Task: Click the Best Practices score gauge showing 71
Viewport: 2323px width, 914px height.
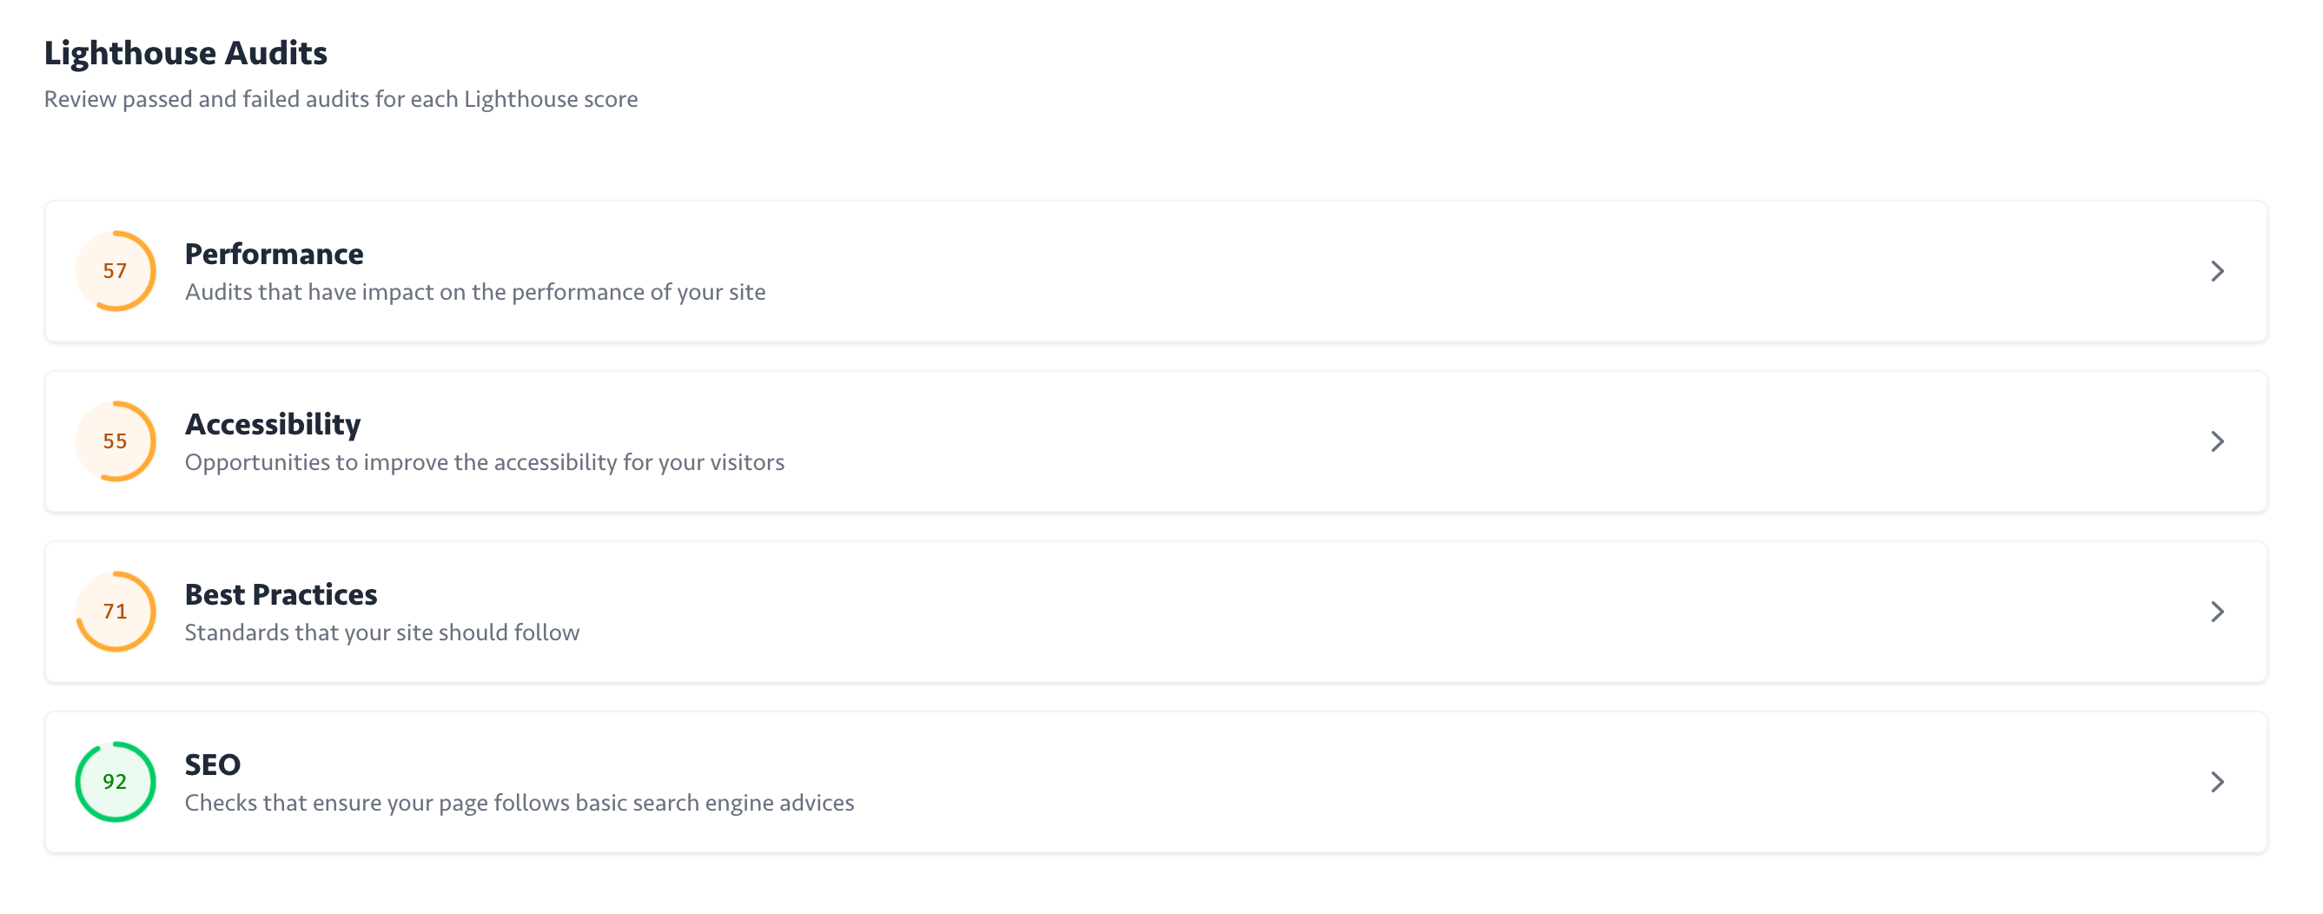Action: tap(116, 612)
